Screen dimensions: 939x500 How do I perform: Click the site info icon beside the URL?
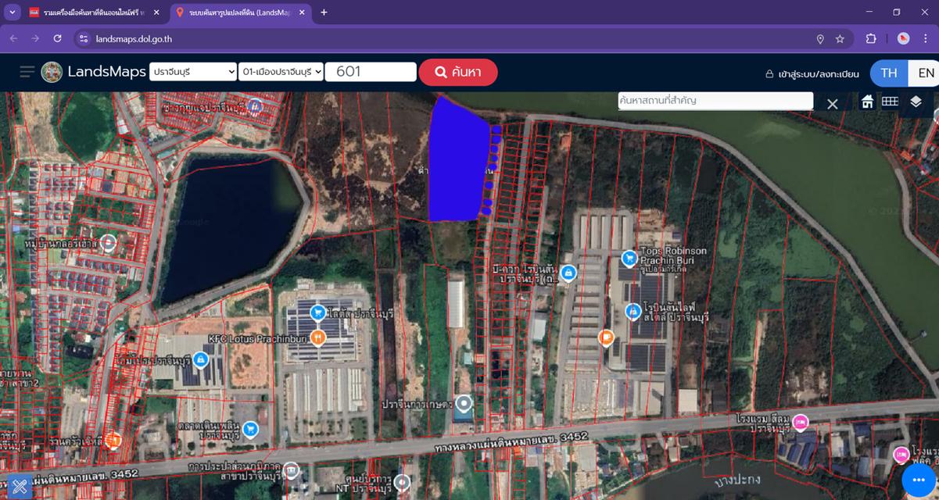click(x=84, y=38)
